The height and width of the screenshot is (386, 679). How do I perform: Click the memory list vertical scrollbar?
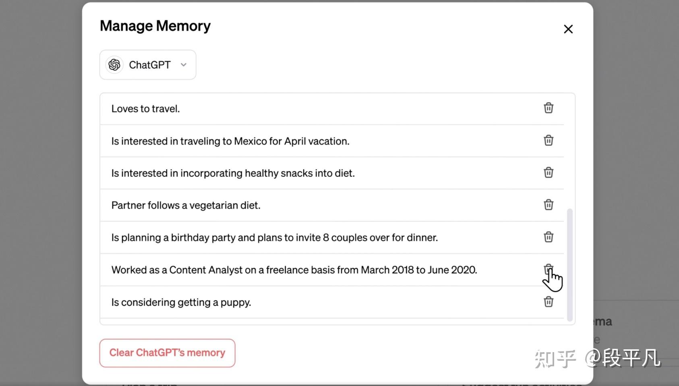[x=569, y=265]
